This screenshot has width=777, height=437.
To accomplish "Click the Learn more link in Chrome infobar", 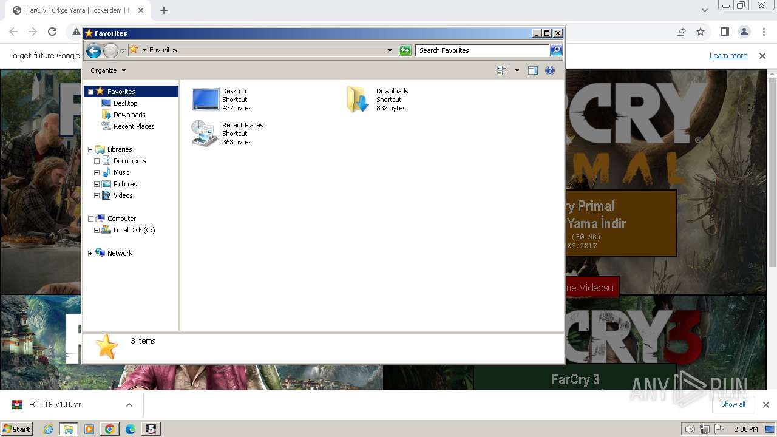I will coord(728,56).
